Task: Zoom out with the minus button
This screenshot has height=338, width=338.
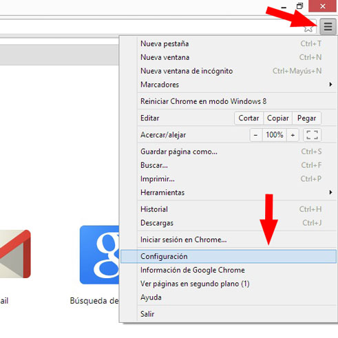Action: 255,135
